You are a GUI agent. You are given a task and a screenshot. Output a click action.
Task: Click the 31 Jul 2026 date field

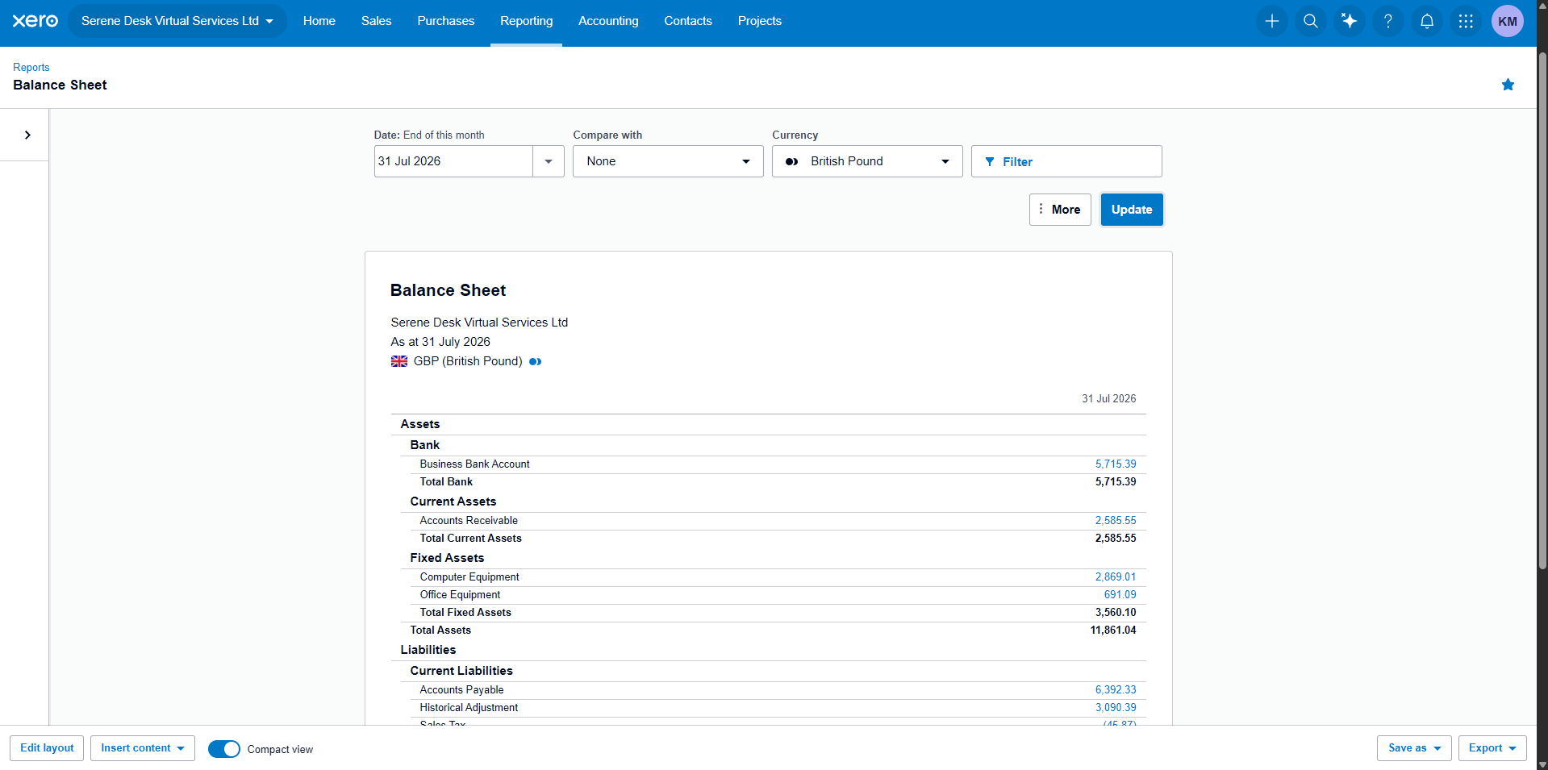[x=453, y=161]
